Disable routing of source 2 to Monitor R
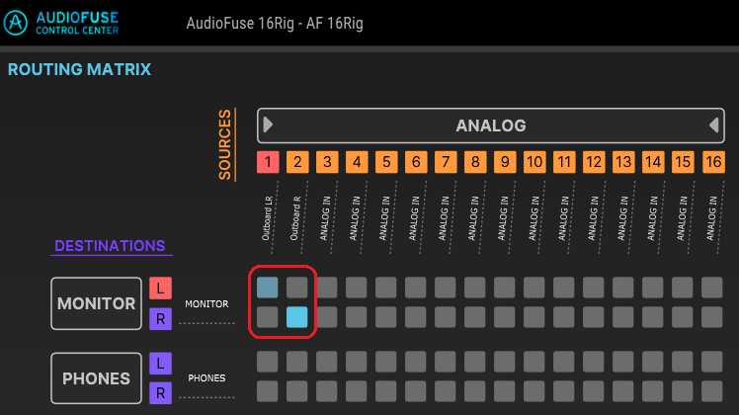The width and height of the screenshot is (739, 415). tap(297, 317)
